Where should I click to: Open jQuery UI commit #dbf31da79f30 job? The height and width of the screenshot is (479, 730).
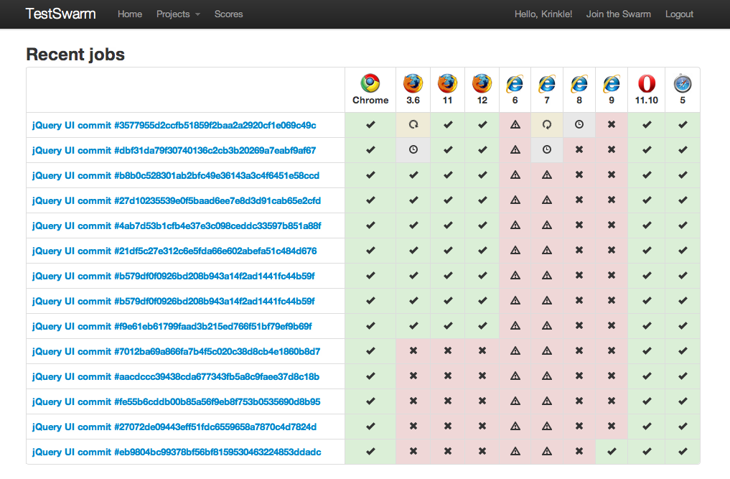pos(174,151)
